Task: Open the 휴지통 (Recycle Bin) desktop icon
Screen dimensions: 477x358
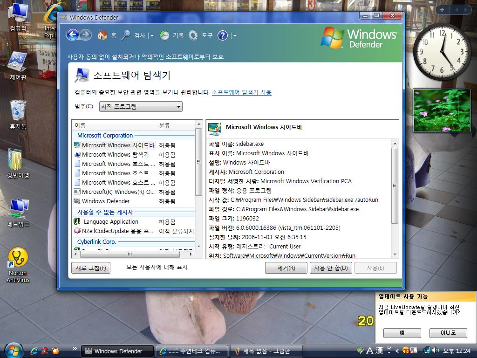Action: coord(18,115)
